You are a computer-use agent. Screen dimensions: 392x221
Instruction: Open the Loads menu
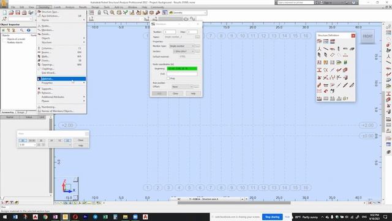click(x=58, y=7)
